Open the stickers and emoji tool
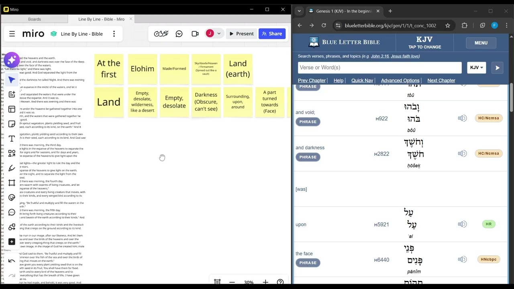Image resolution: width=514 pixels, height=289 pixels. click(x=12, y=197)
